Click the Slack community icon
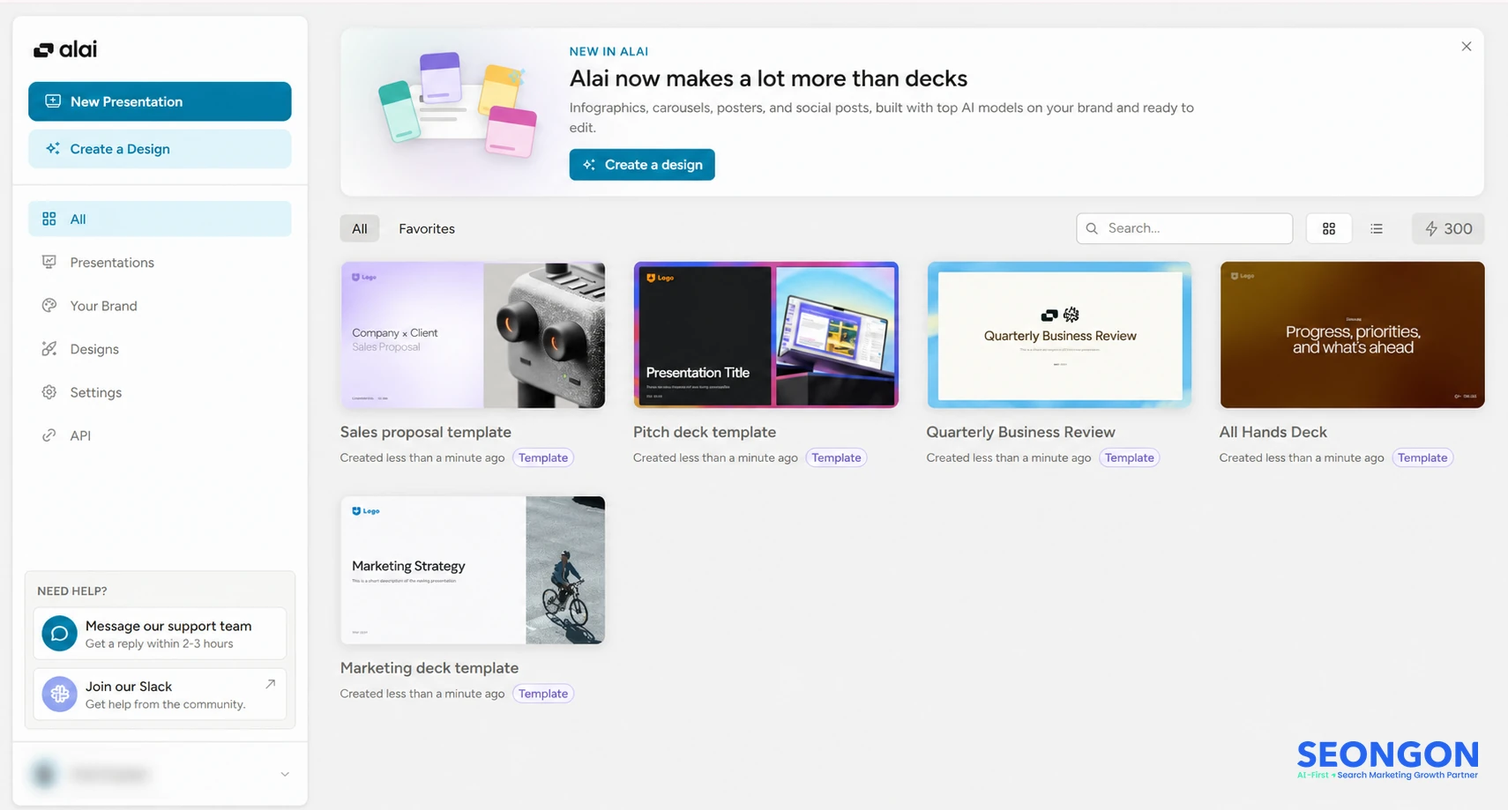 point(59,694)
